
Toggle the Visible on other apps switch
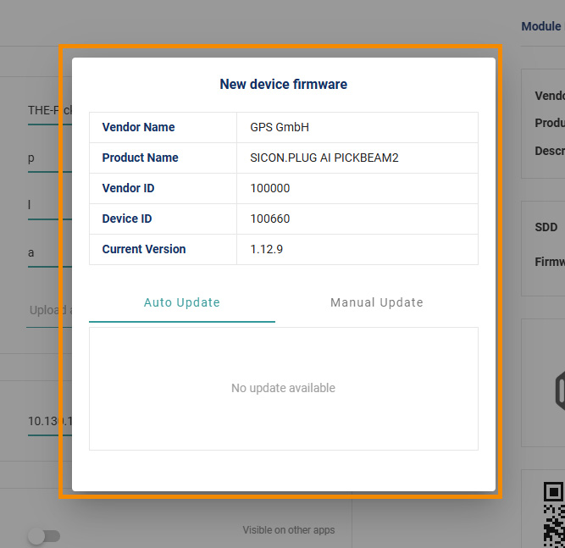click(x=44, y=536)
